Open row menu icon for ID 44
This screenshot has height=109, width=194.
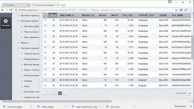click(x=45, y=31)
